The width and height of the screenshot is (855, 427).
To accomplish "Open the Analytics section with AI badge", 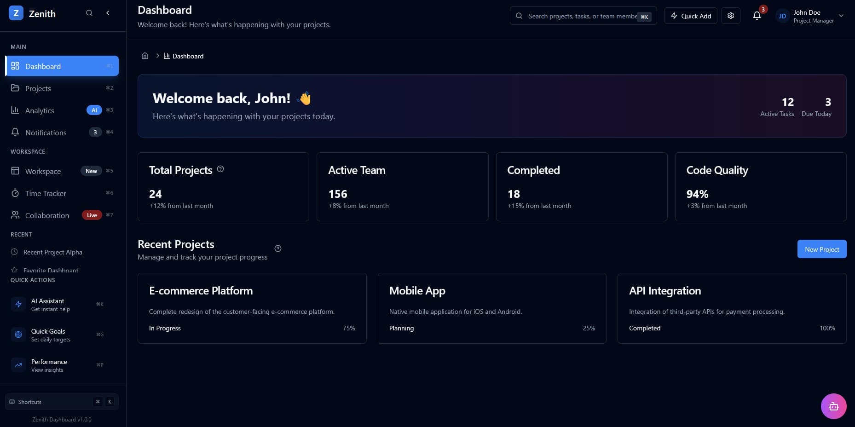I will pos(40,110).
